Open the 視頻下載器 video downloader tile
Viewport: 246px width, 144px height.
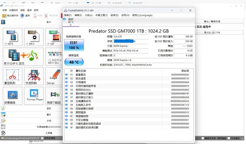[x=54, y=96]
